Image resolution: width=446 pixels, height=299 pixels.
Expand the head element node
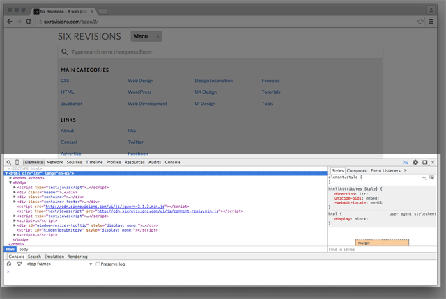11,178
